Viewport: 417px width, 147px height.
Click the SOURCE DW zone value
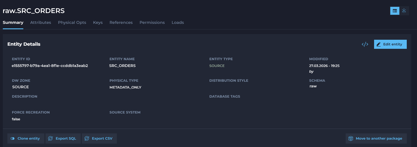coord(20,87)
